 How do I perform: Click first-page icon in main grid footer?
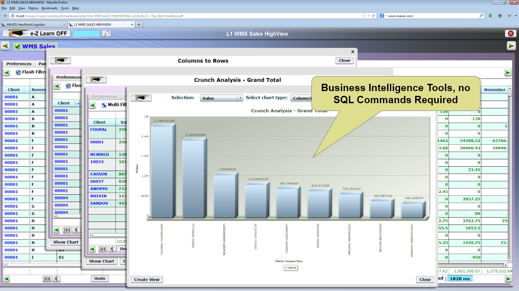coord(47,279)
